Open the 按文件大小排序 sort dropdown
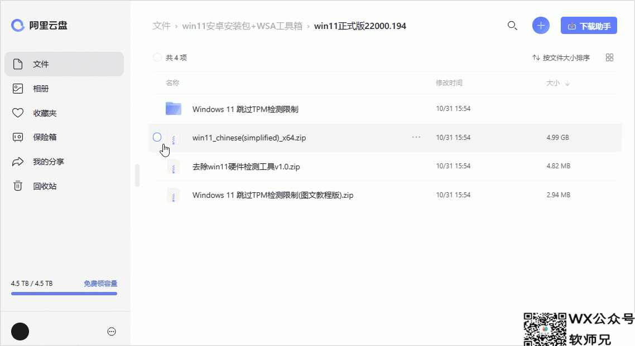635x346 pixels. point(561,58)
